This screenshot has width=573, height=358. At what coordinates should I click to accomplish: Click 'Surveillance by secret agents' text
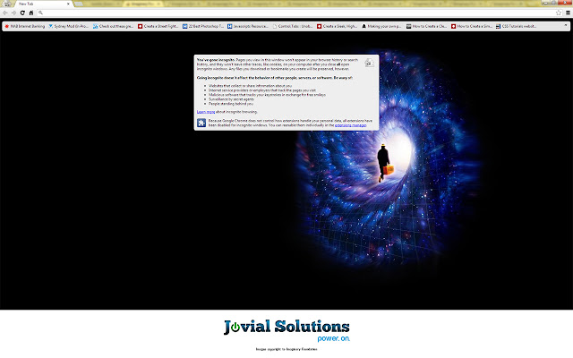point(231,99)
